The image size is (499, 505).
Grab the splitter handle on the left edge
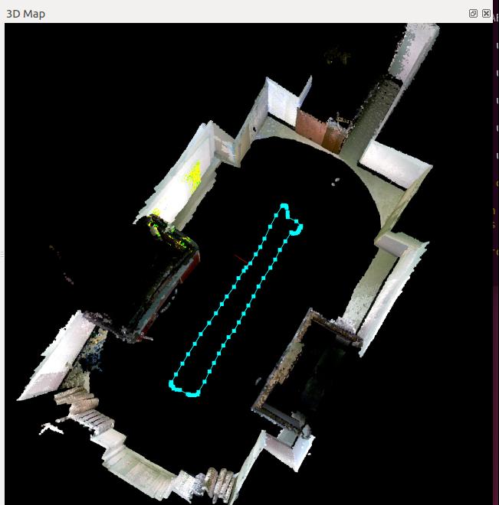(x=2, y=252)
